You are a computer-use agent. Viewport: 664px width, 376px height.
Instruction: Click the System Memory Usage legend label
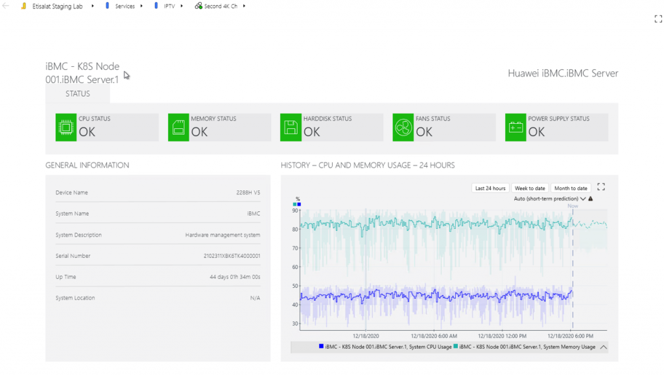527,347
